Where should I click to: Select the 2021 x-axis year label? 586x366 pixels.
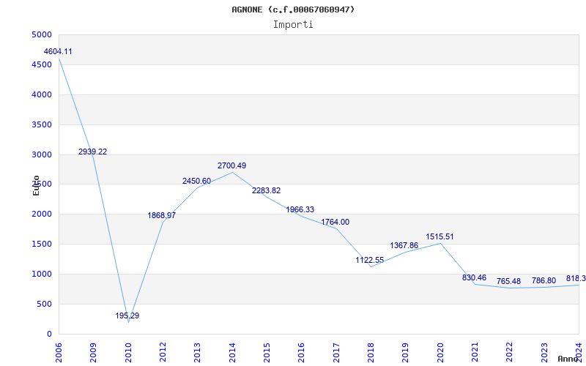(475, 352)
